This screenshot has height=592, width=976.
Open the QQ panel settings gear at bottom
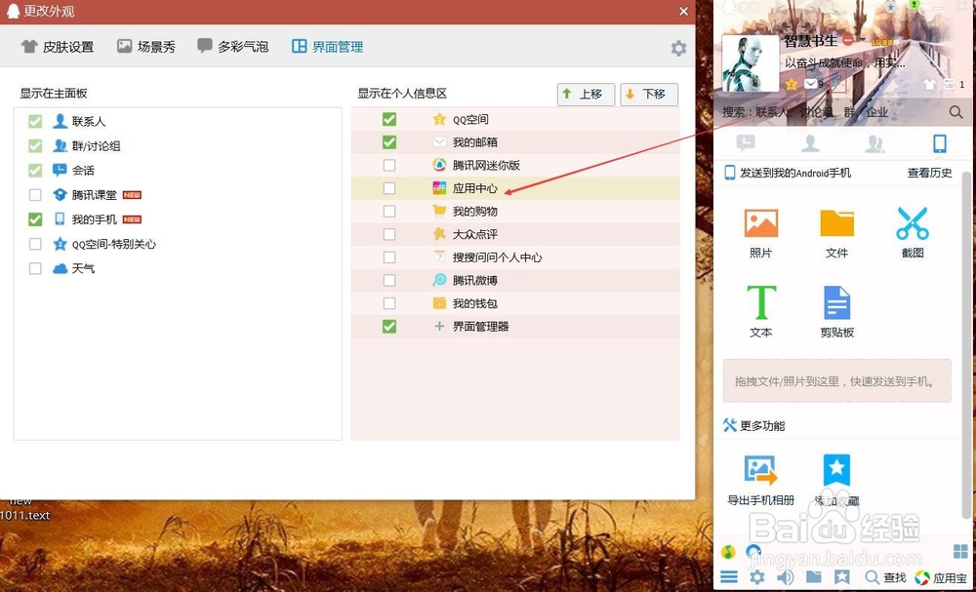point(757,577)
